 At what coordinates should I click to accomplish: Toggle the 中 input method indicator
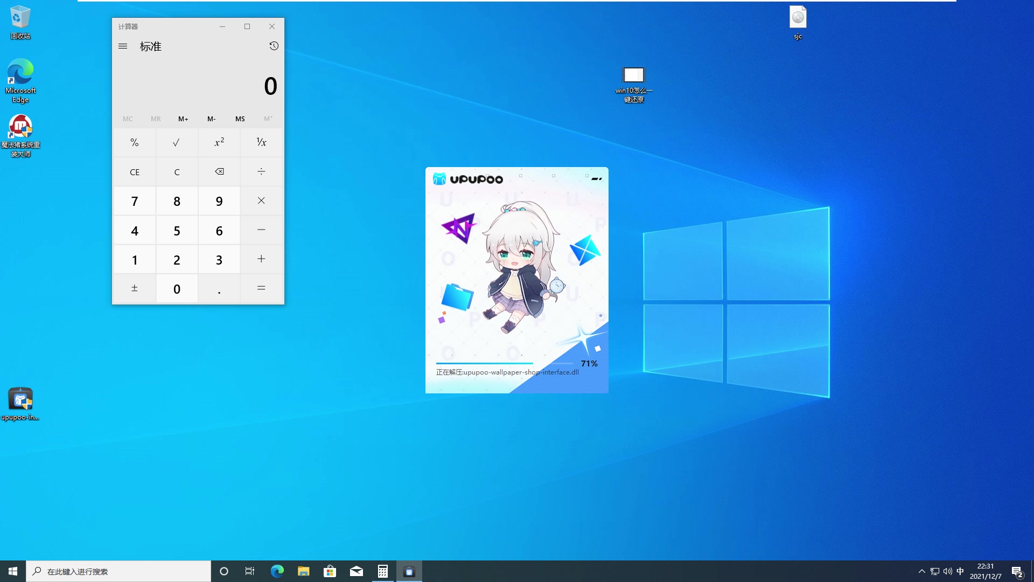[960, 571]
